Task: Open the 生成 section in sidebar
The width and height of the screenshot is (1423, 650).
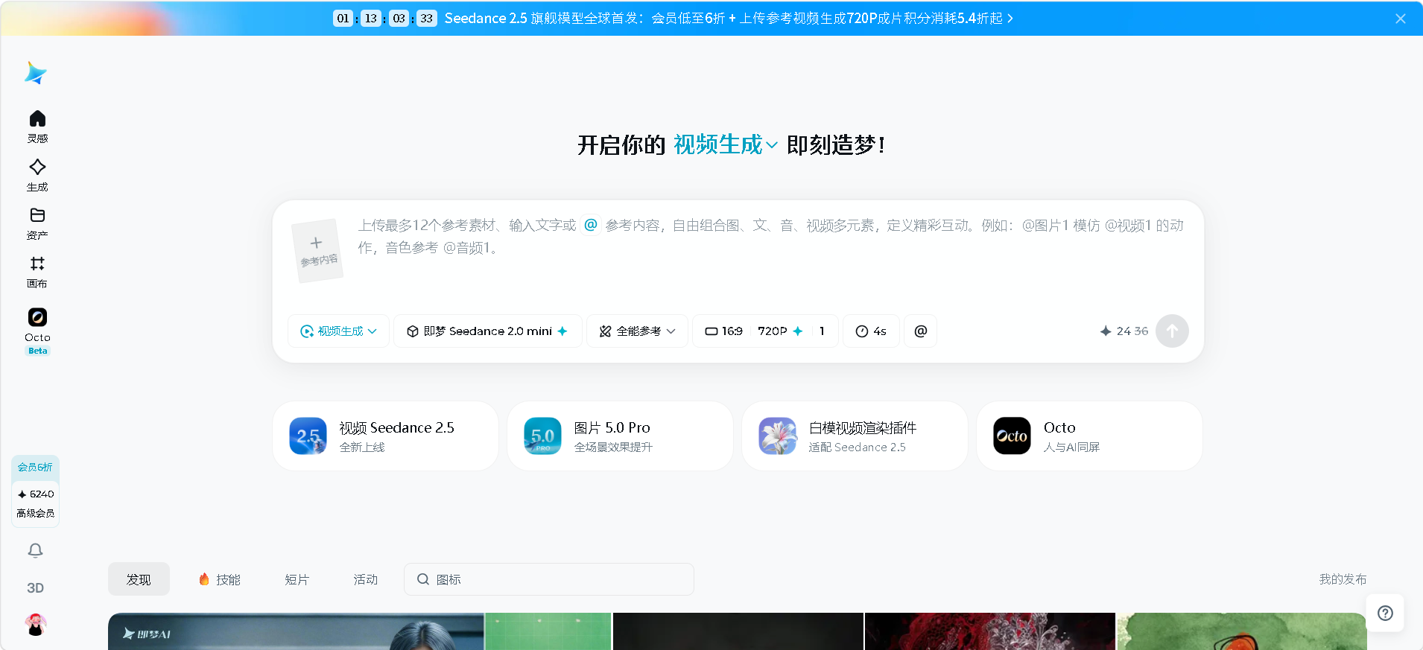Action: (x=37, y=175)
